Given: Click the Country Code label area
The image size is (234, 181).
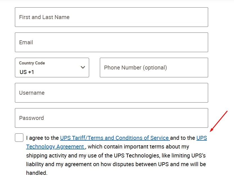Looking at the screenshot, I should tap(31, 63).
